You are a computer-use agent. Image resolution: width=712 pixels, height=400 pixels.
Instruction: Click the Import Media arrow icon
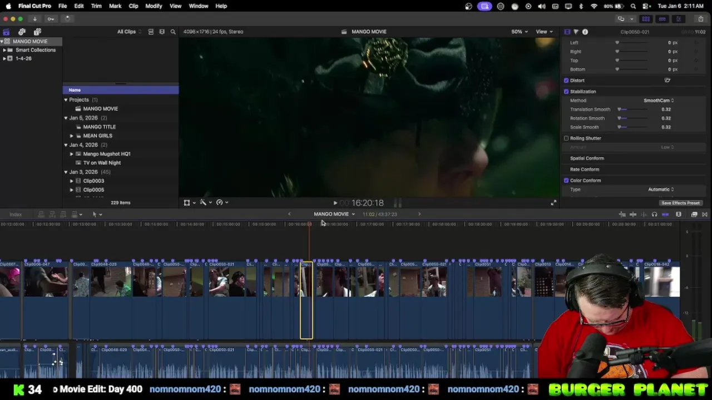34,19
